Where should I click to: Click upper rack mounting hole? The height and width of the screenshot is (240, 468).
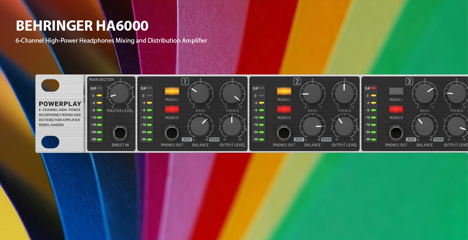coord(50,85)
